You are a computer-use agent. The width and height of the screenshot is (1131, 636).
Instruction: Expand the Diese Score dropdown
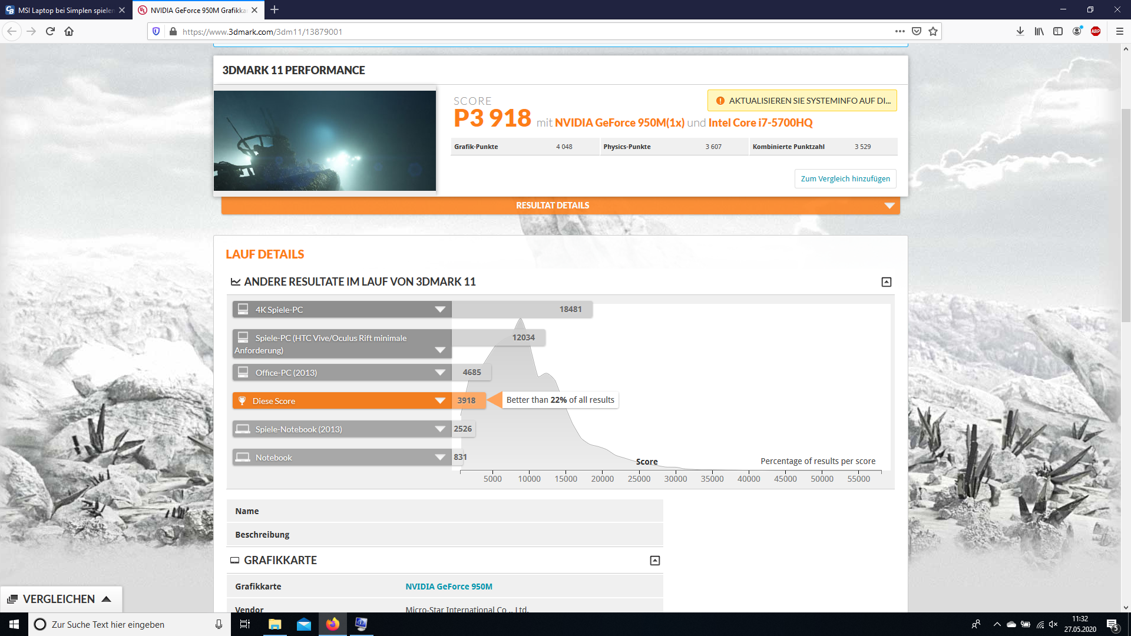point(439,401)
